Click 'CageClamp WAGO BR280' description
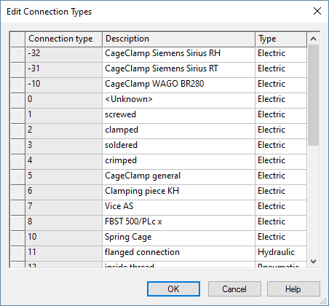Image resolution: width=329 pixels, height=306 pixels. 179,85
